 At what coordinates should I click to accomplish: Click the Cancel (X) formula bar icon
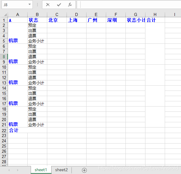tap(48, 5)
